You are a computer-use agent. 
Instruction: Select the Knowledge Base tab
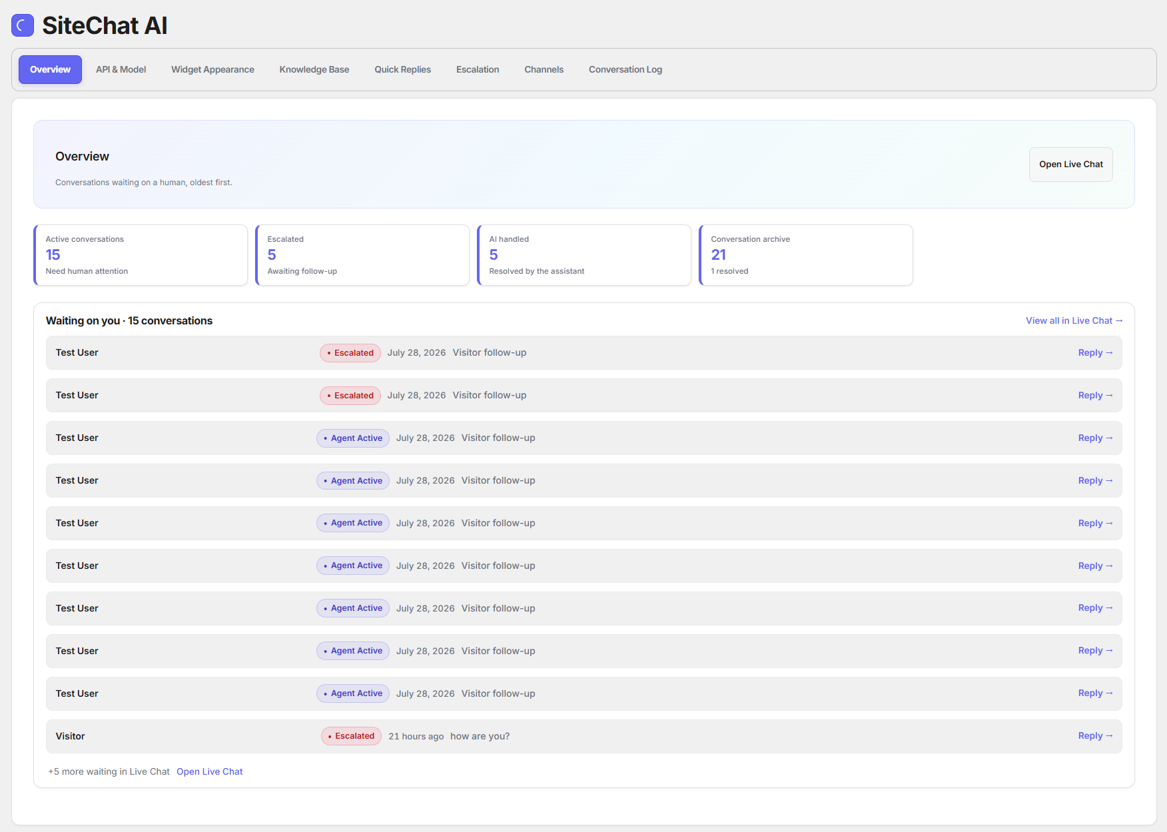pyautogui.click(x=314, y=69)
